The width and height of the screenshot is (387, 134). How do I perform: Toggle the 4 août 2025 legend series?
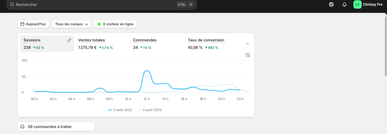[x=149, y=110]
